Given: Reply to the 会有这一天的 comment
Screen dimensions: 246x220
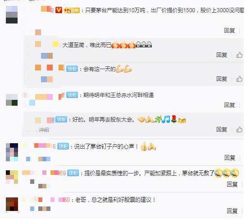Looking at the screenshot, I should click(222, 79).
